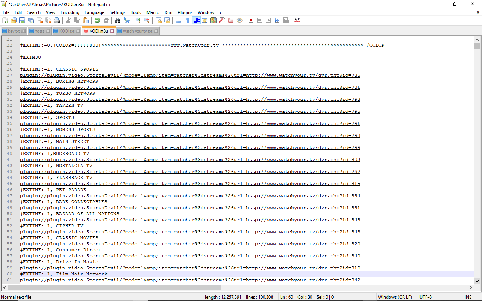This screenshot has width=482, height=301.
Task: Open the Macro menu
Action: (x=153, y=12)
